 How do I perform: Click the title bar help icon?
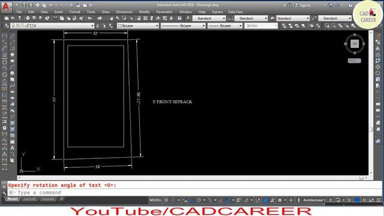pyautogui.click(x=350, y=5)
